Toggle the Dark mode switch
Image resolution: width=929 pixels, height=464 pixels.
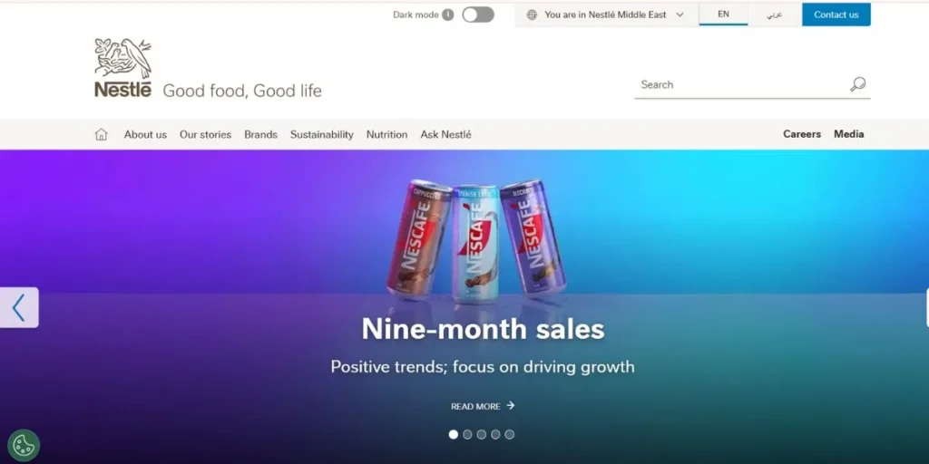click(478, 14)
